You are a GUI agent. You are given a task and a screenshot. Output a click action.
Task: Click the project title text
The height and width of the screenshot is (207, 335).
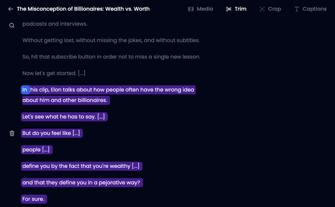83,9
